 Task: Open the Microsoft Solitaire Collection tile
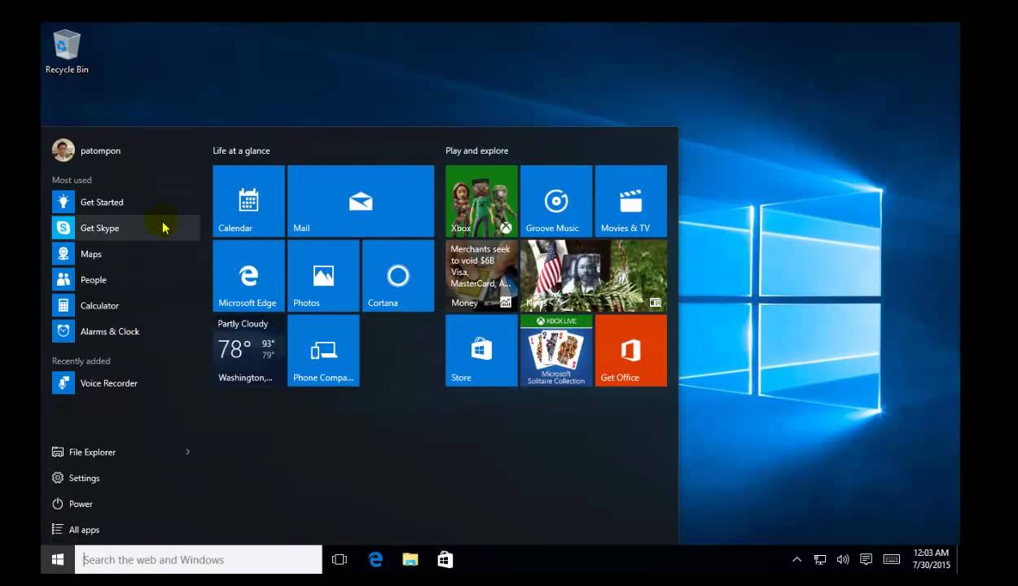click(x=556, y=351)
